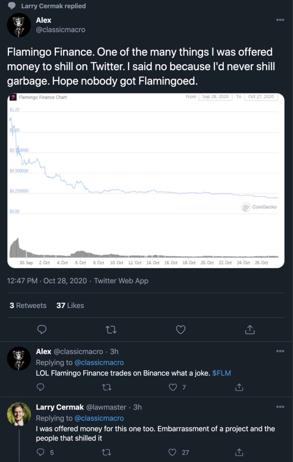Viewport: 293px width, 462px height.
Task: Reply to Alex's Binance $FLM tweet
Action: pos(40,387)
